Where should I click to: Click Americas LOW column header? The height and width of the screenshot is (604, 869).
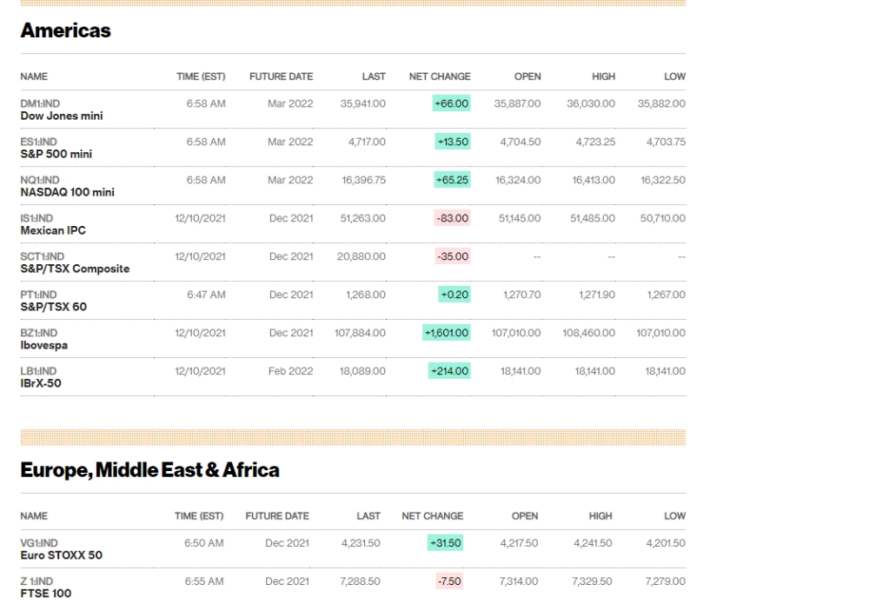(675, 76)
